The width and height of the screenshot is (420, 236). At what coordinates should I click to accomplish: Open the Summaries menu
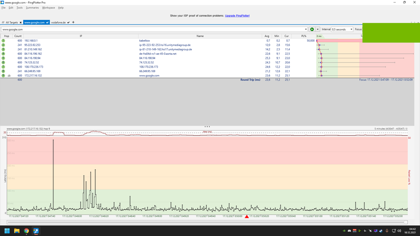click(32, 8)
